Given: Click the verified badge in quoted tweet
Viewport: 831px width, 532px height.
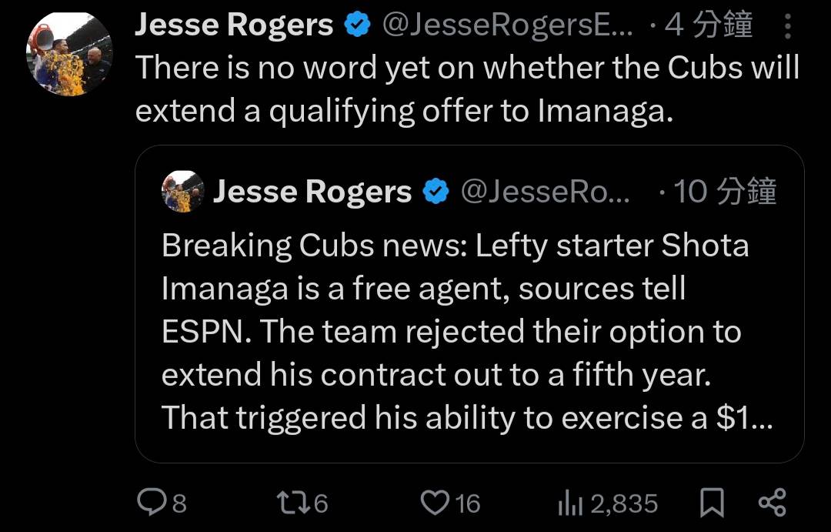Looking at the screenshot, I should pyautogui.click(x=436, y=192).
